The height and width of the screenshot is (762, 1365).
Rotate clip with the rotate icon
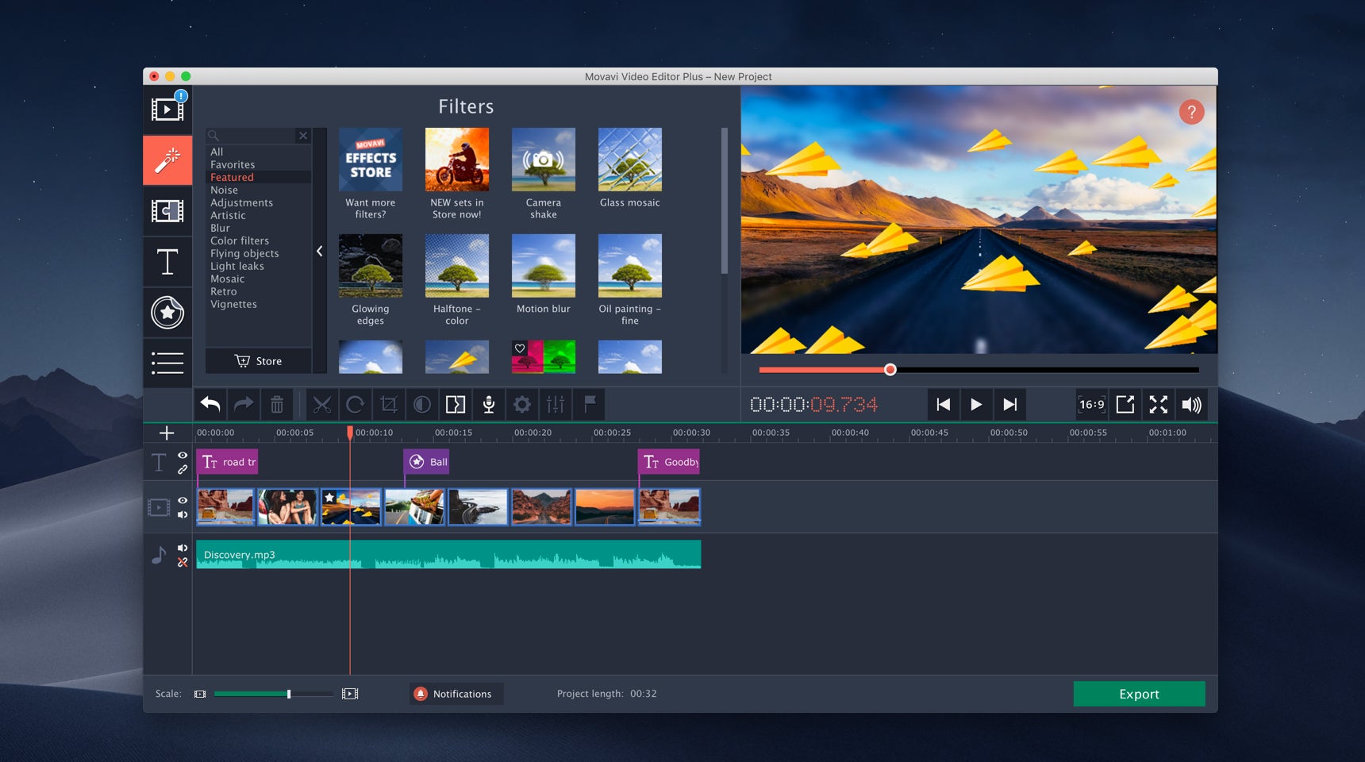click(x=356, y=405)
